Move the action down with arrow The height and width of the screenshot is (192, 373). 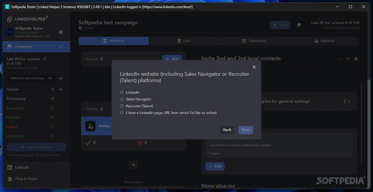click(348, 59)
